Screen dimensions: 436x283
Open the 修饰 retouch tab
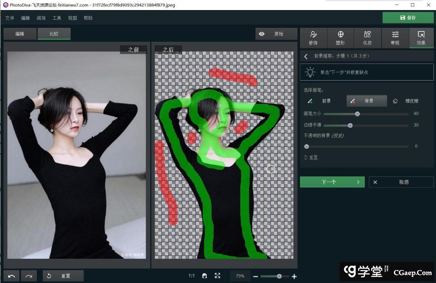tap(313, 38)
